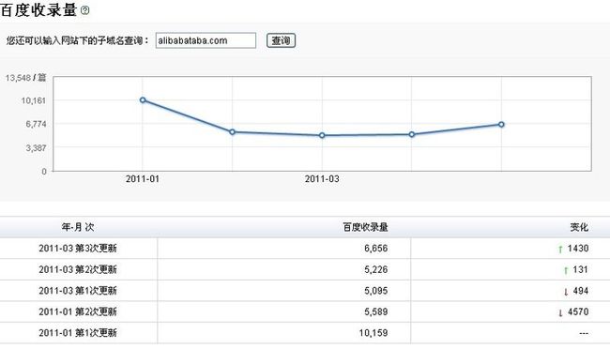Click the 2011-03 x-axis label
Viewport: 610px width, 349px height.
point(322,179)
